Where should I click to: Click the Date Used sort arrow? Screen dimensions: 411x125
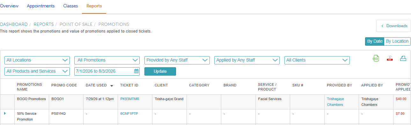(x=112, y=85)
